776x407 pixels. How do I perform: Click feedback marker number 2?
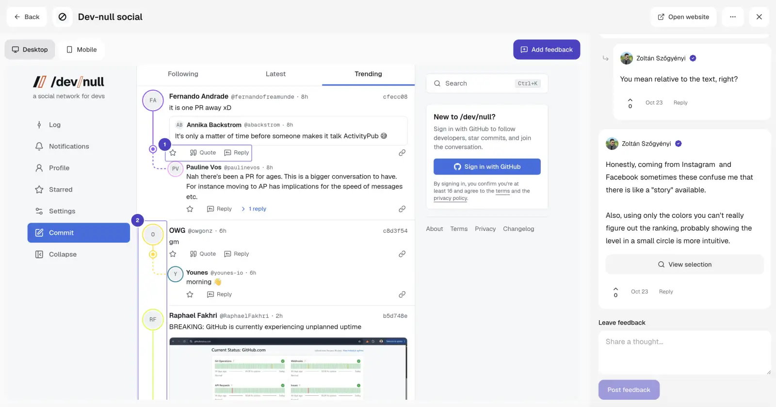137,220
